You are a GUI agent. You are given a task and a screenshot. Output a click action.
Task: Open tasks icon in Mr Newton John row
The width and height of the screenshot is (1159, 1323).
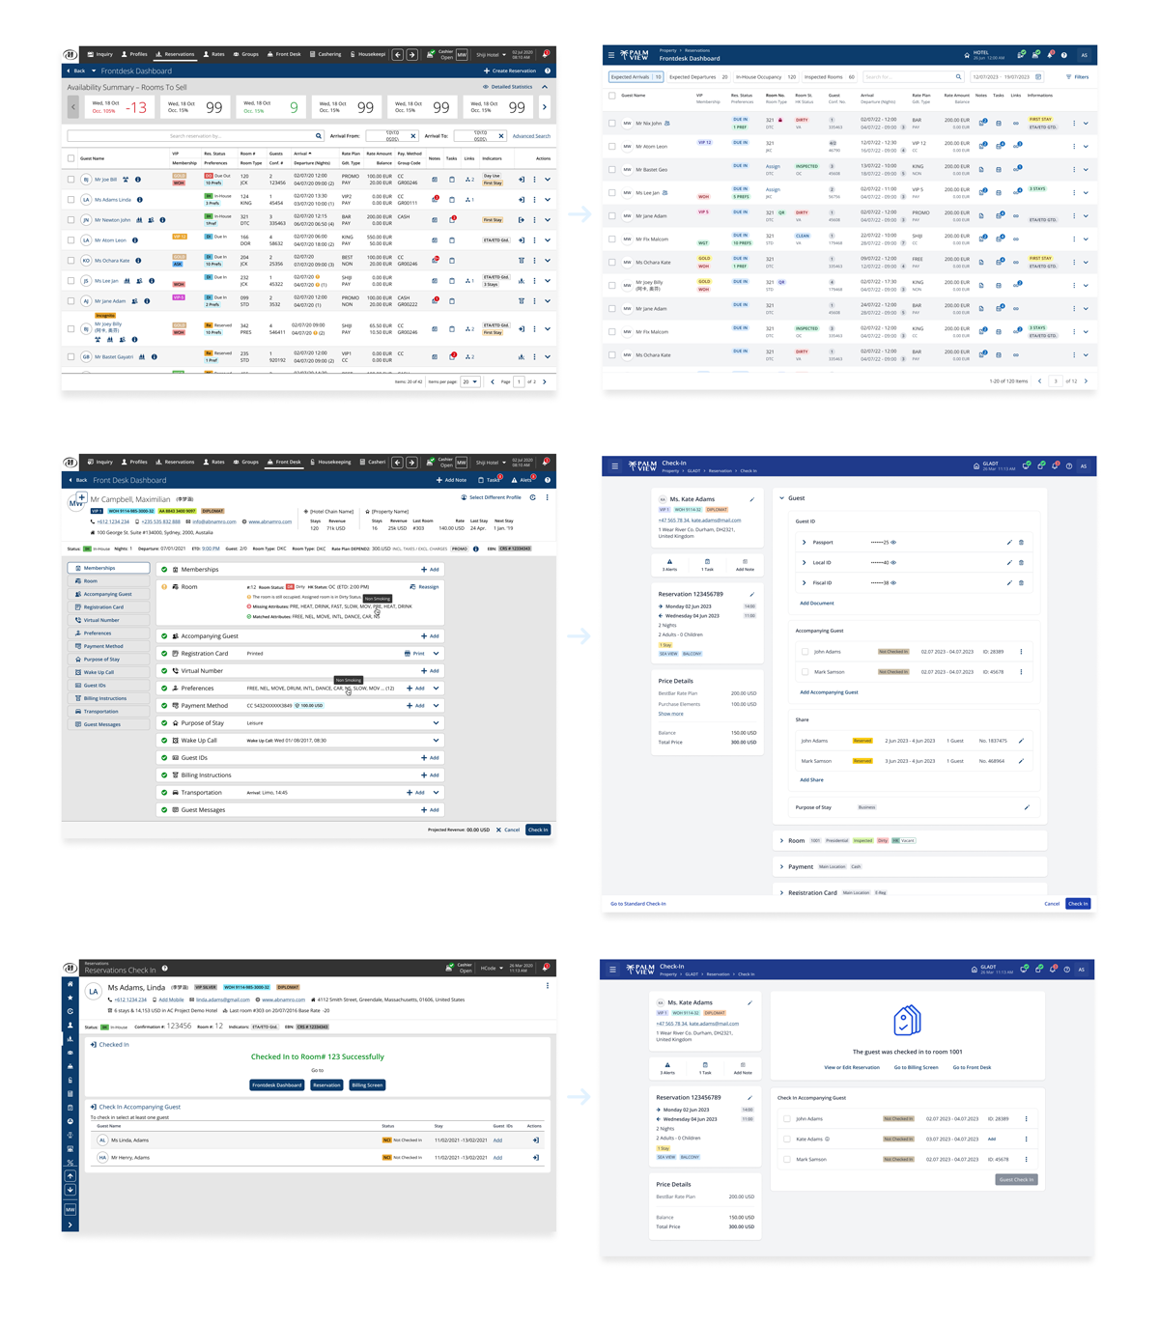(452, 220)
